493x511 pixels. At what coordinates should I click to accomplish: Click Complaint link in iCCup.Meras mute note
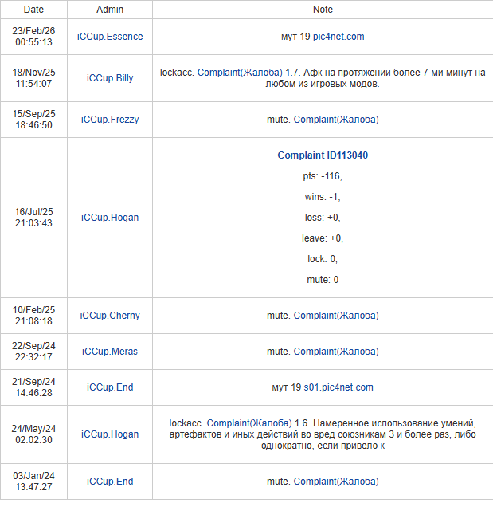336,352
